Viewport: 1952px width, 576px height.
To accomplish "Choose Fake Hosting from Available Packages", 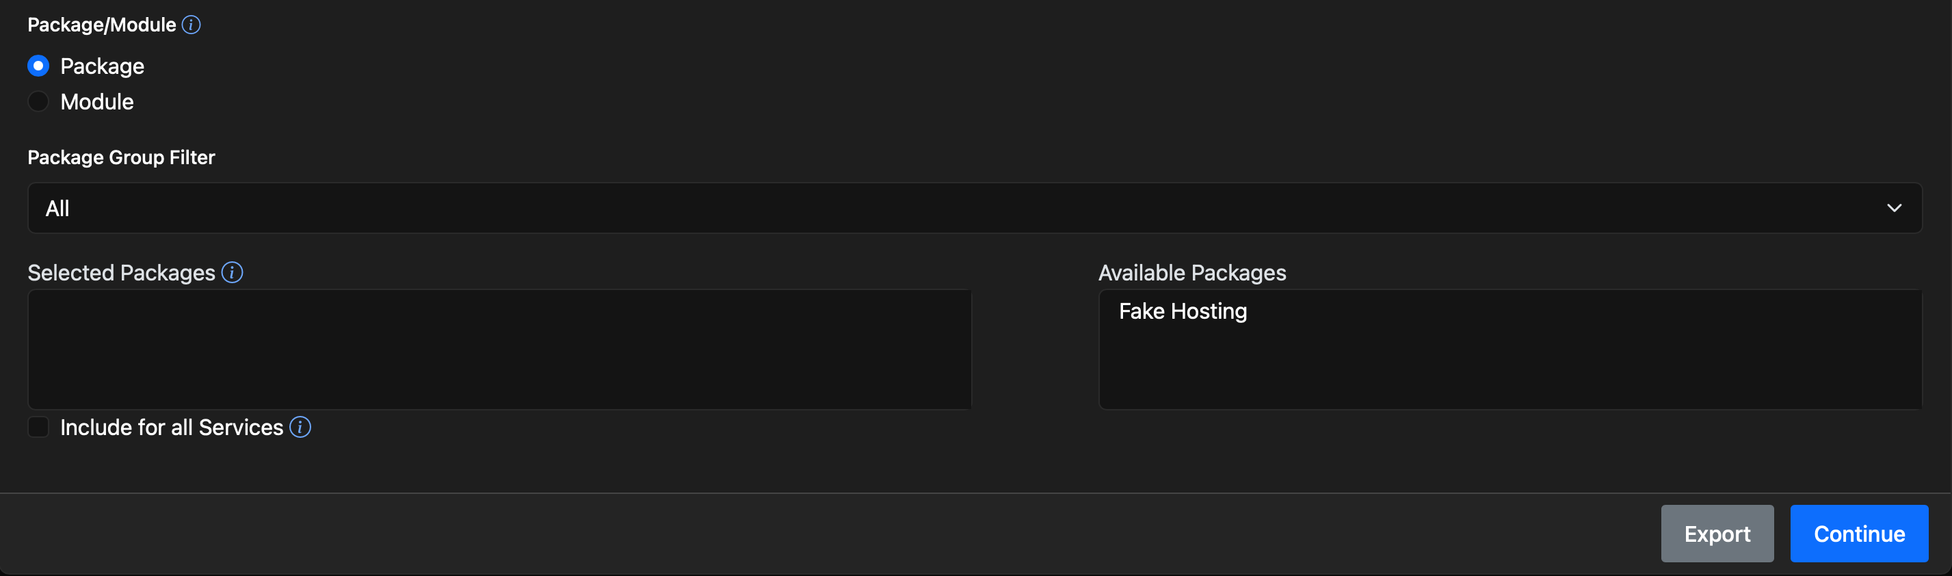I will (1183, 311).
